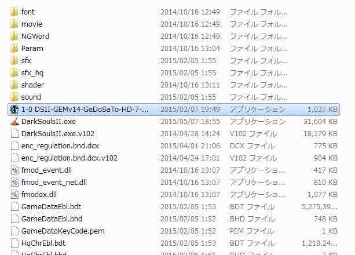Click the movie folder icon
The height and width of the screenshot is (255, 355).
(x=14, y=24)
